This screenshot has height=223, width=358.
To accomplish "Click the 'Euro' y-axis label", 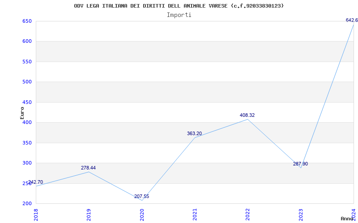I will [22, 113].
